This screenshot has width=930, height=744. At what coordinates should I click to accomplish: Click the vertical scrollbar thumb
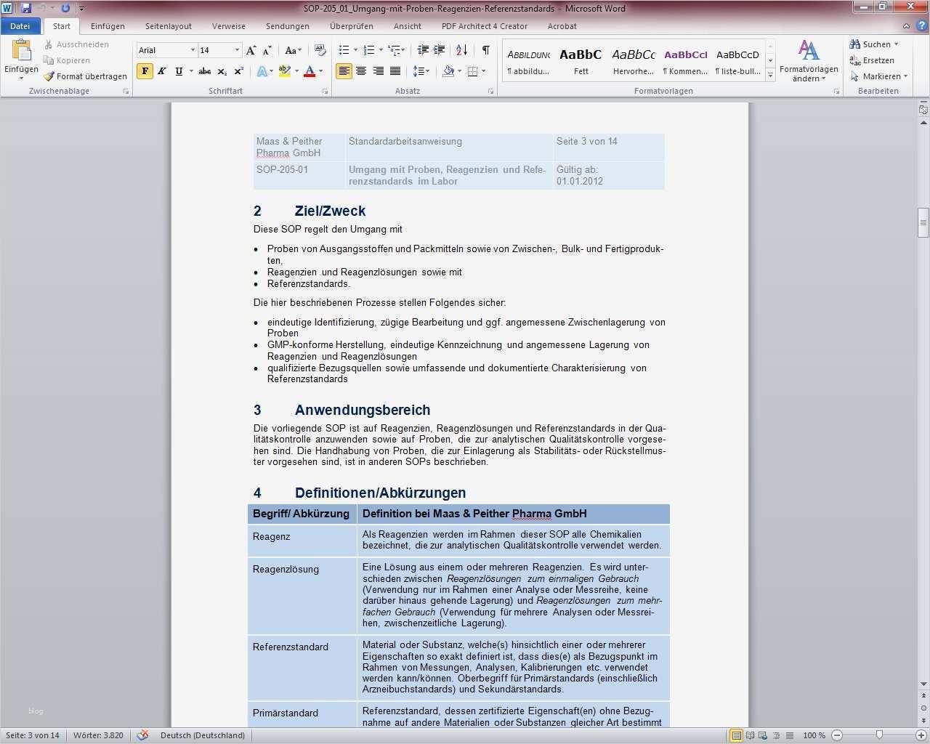point(923,222)
